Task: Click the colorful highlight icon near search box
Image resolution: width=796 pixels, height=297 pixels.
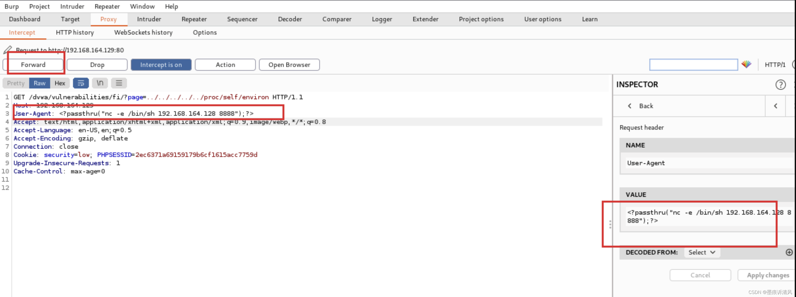Action: [x=746, y=64]
